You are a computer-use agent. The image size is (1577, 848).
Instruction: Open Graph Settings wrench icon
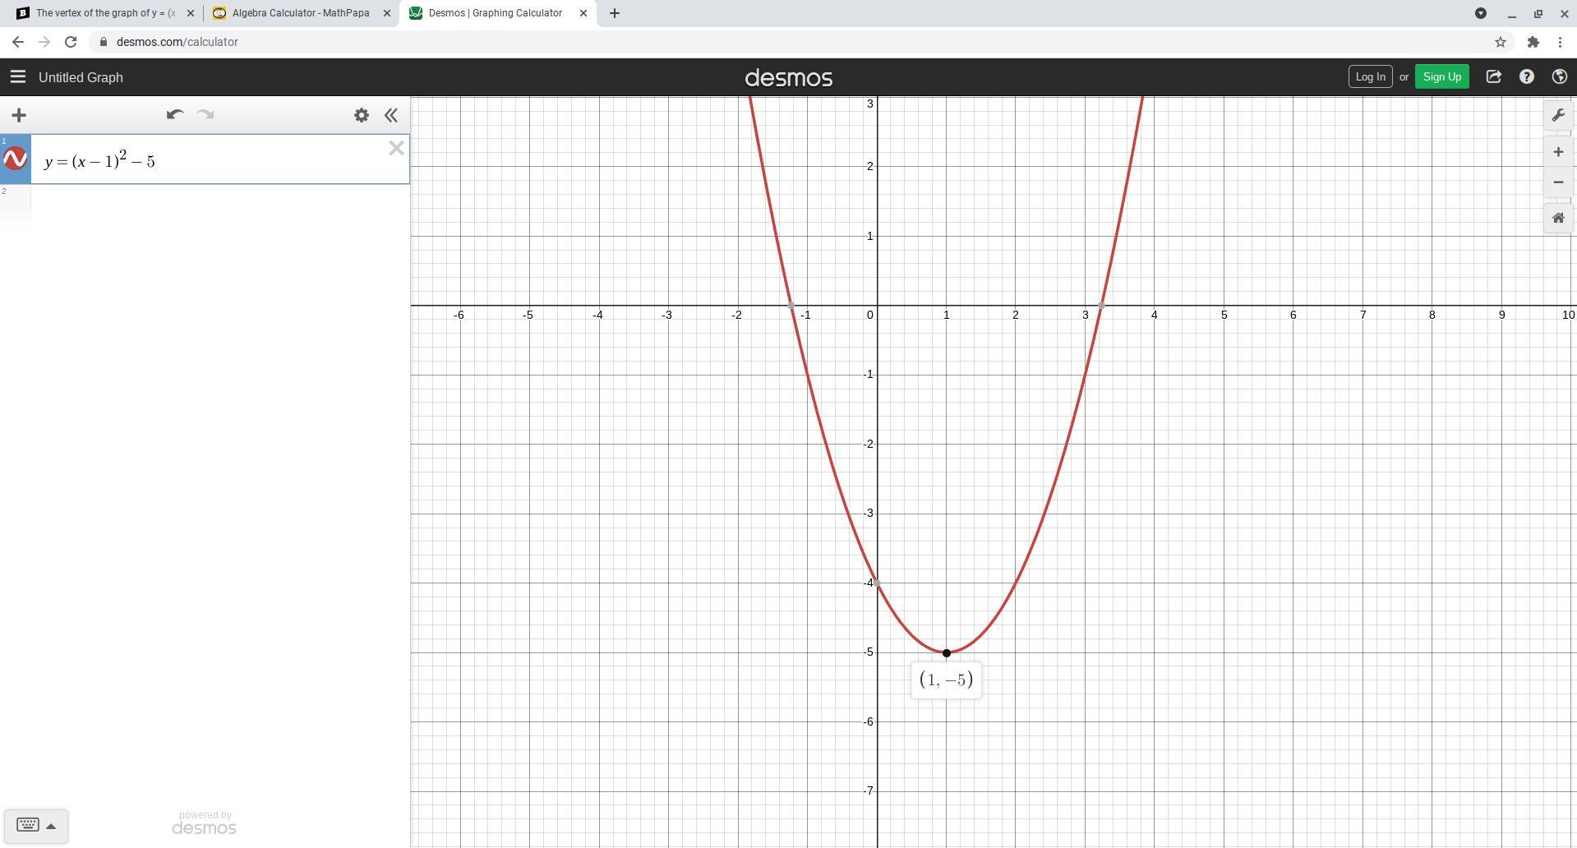1558,115
